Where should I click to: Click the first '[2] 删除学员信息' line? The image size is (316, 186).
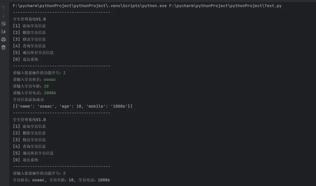tap(29, 32)
